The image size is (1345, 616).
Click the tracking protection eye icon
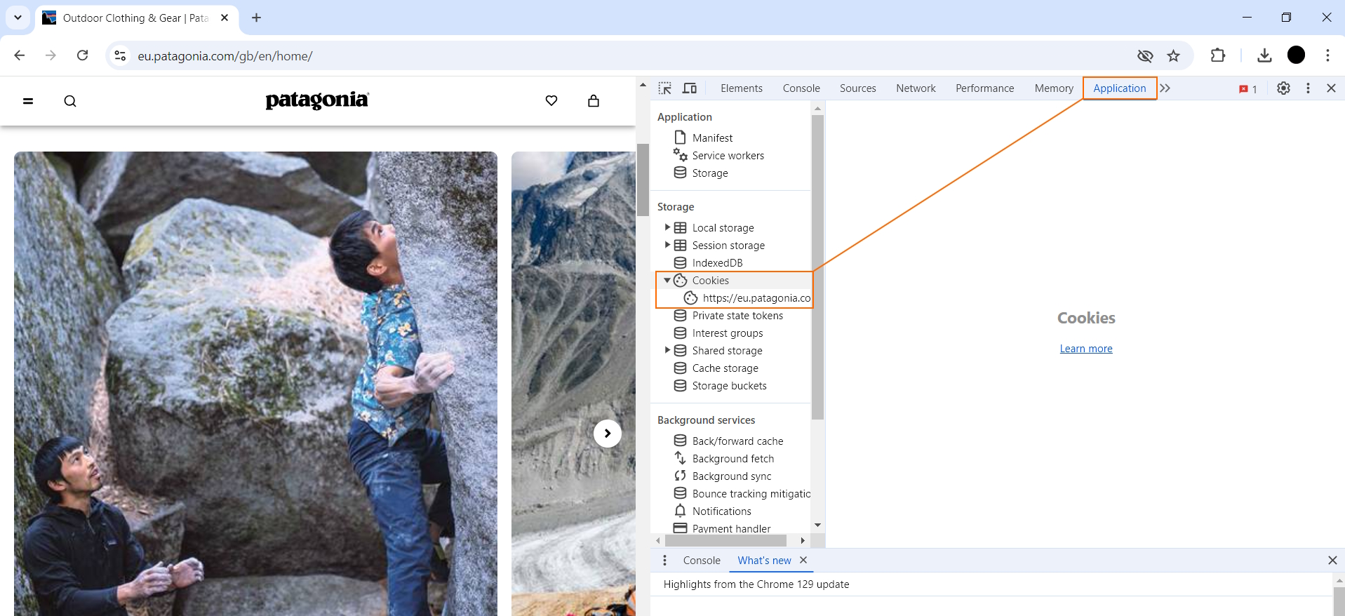[x=1145, y=56]
